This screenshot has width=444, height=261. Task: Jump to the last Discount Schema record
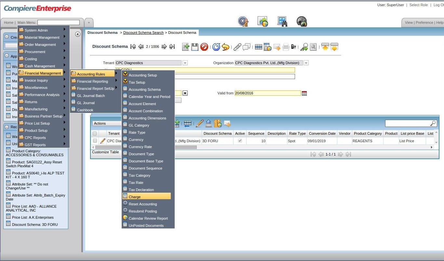tap(172, 47)
